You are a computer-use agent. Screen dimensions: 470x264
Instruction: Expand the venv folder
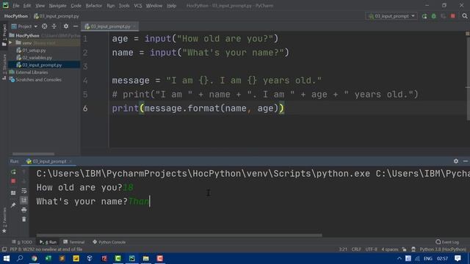11,43
